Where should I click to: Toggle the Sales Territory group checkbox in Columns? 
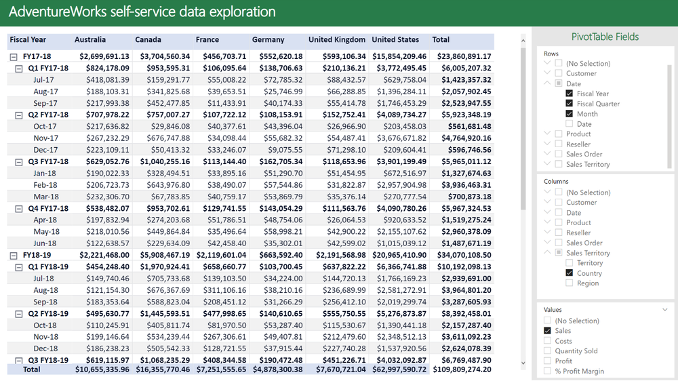click(x=559, y=253)
